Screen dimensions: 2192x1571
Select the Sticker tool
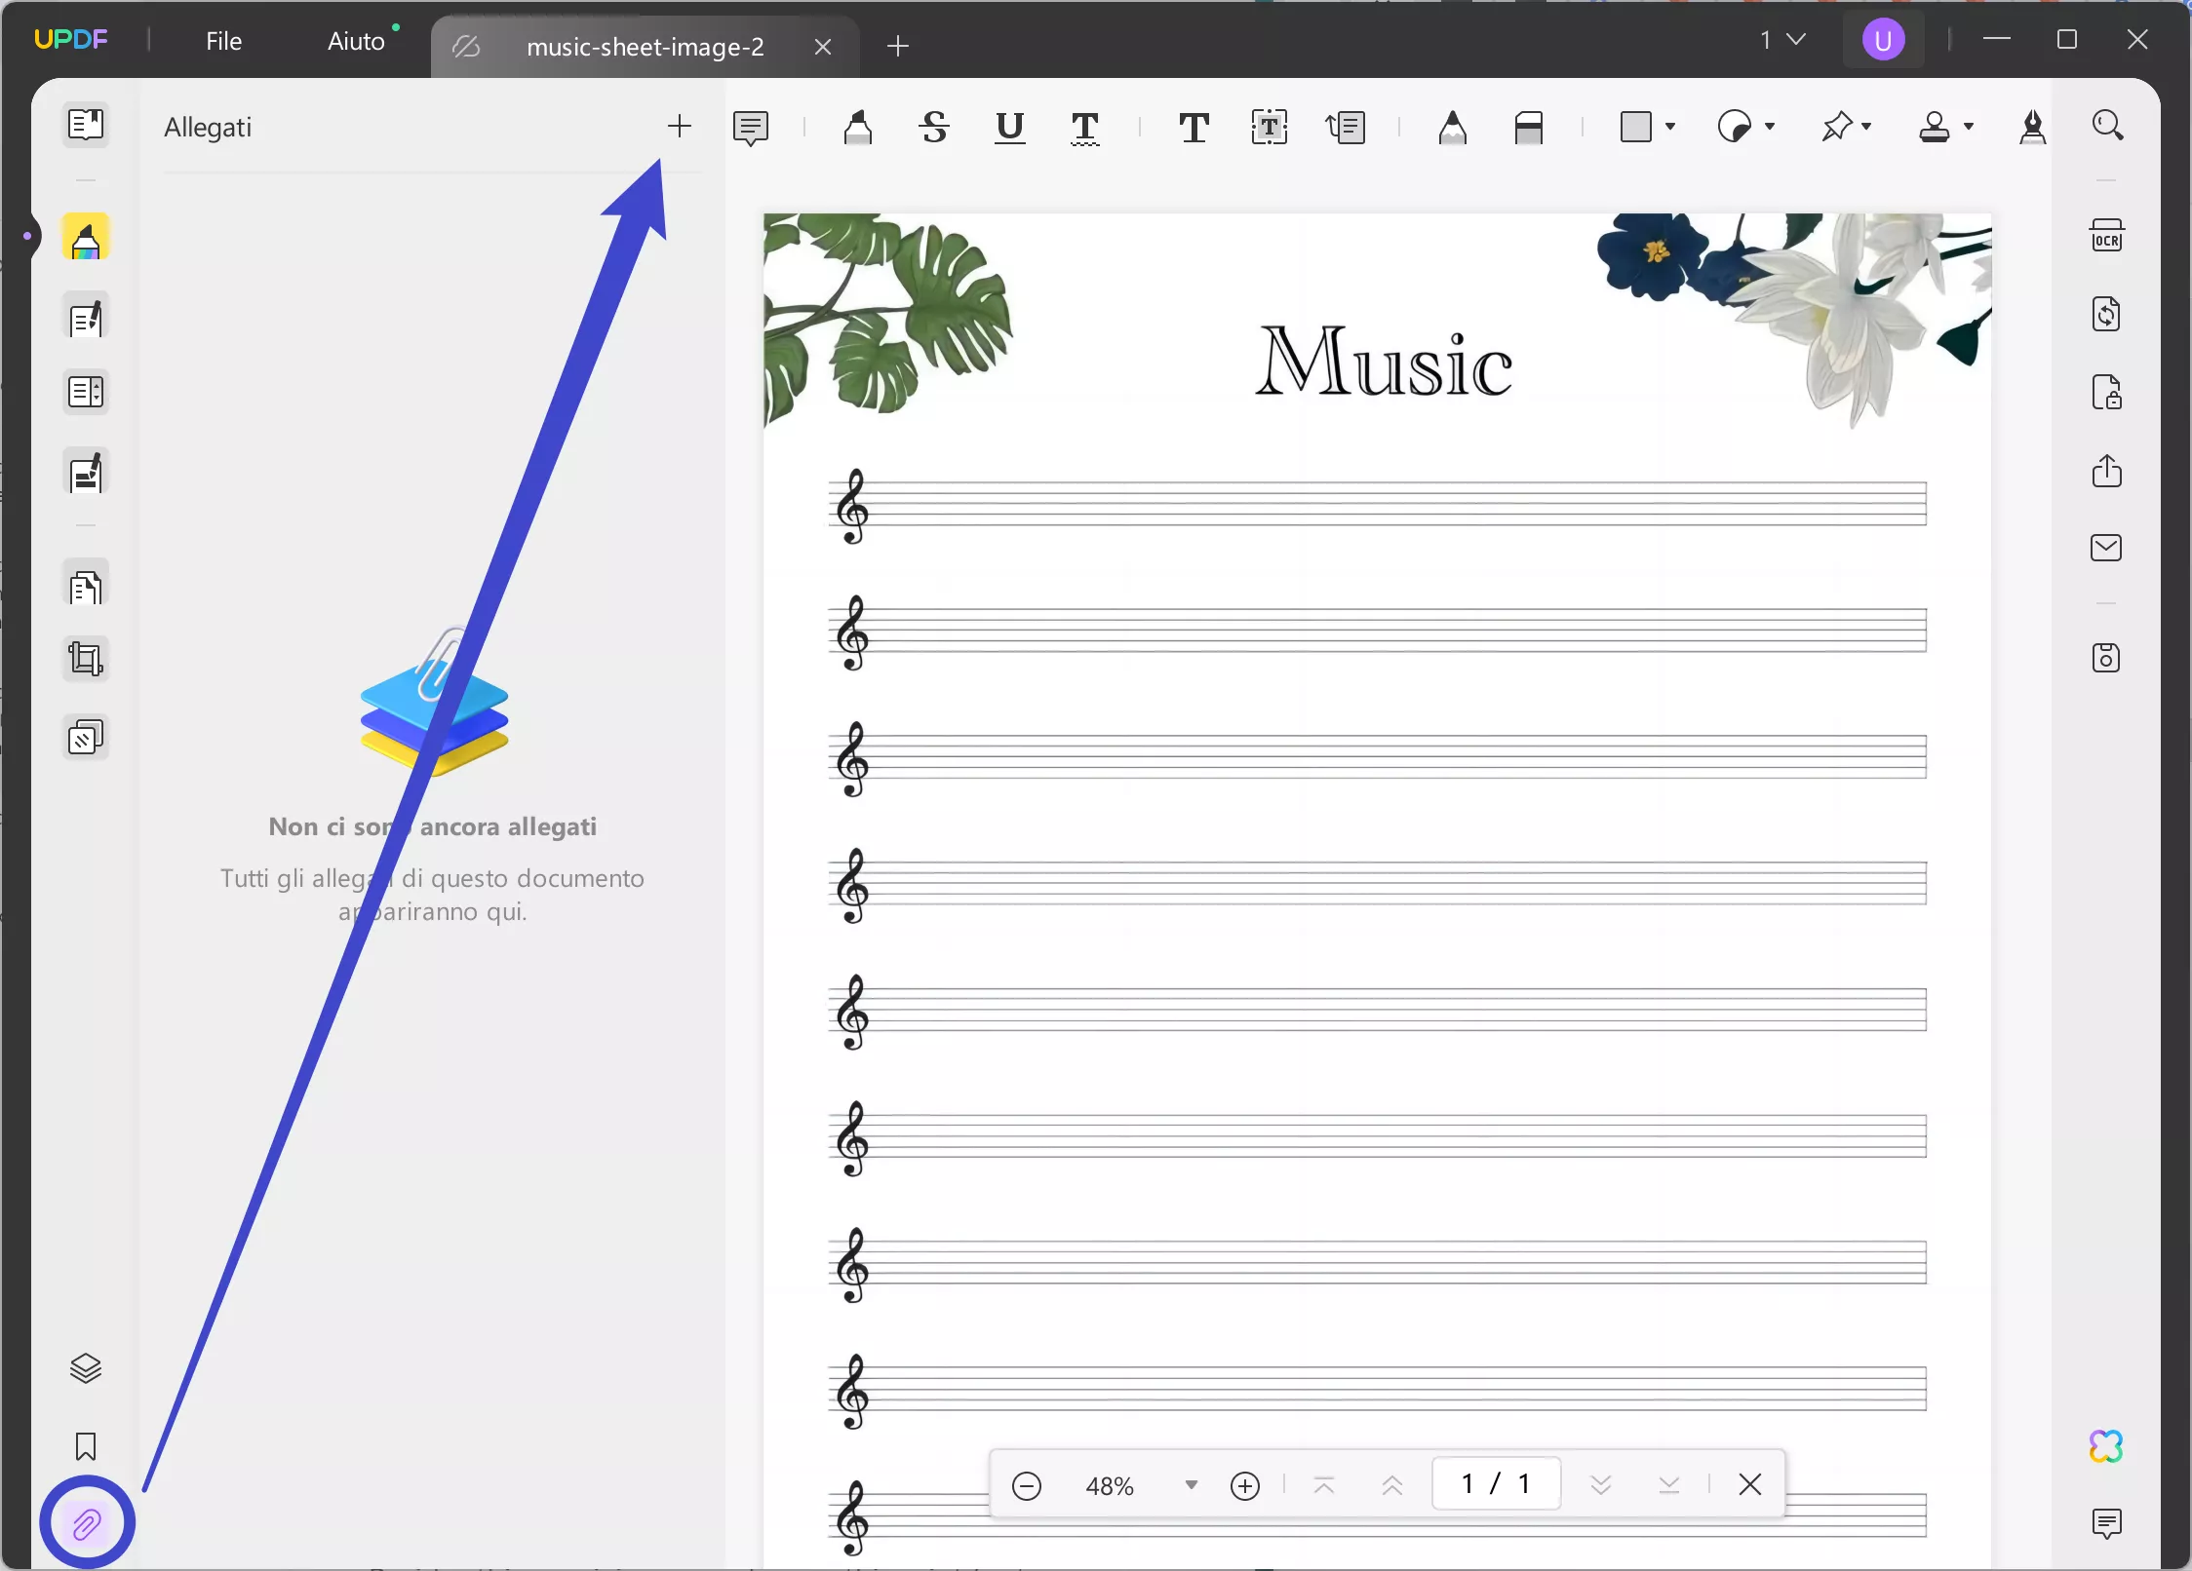1735,127
